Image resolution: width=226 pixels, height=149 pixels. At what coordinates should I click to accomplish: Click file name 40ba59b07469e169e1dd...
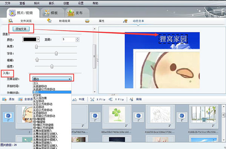point(116,132)
